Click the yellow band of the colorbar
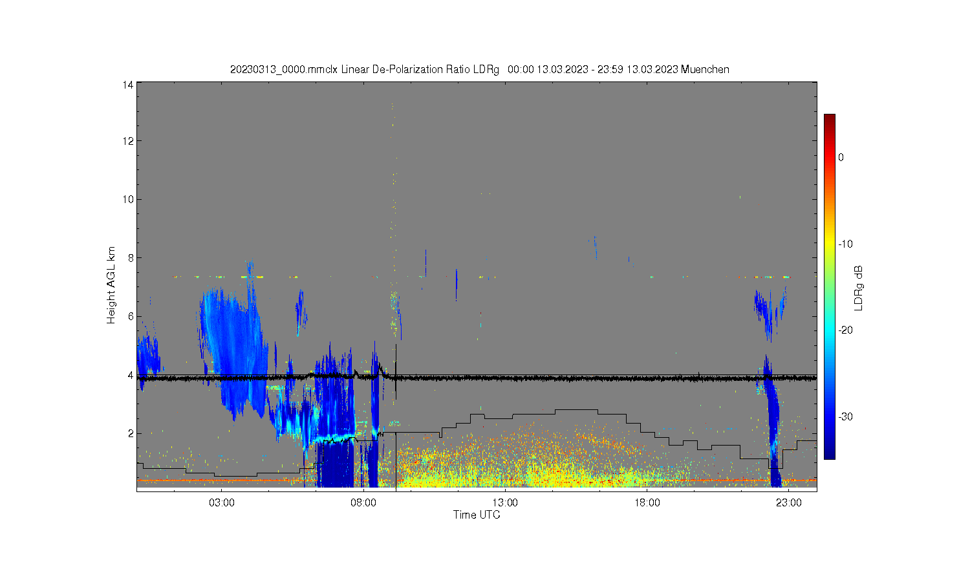The image size is (970, 582). [x=829, y=244]
